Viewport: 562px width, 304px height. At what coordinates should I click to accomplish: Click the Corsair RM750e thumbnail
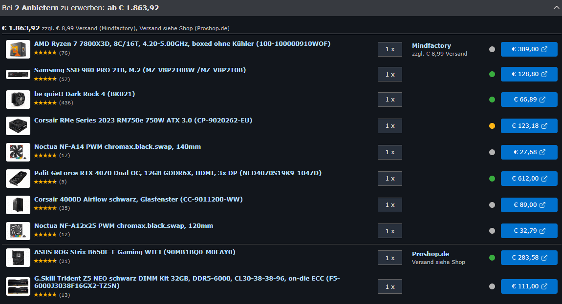click(18, 126)
